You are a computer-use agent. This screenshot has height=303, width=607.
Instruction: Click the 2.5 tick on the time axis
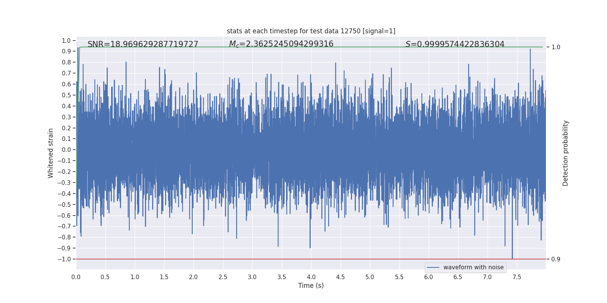223,277
